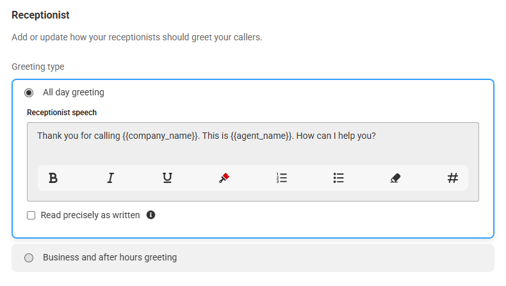Activate the red highlighter marker tool
The image size is (506, 286).
[224, 178]
